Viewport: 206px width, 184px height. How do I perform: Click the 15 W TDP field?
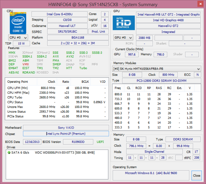click(21, 43)
